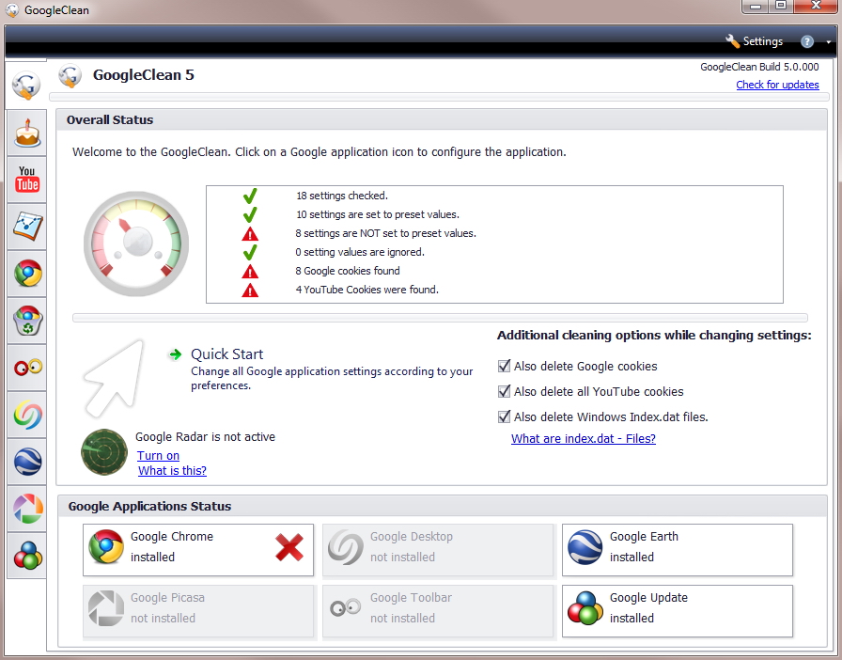Toggle Also delete all YouTube cookies
The width and height of the screenshot is (842, 660).
tap(505, 392)
